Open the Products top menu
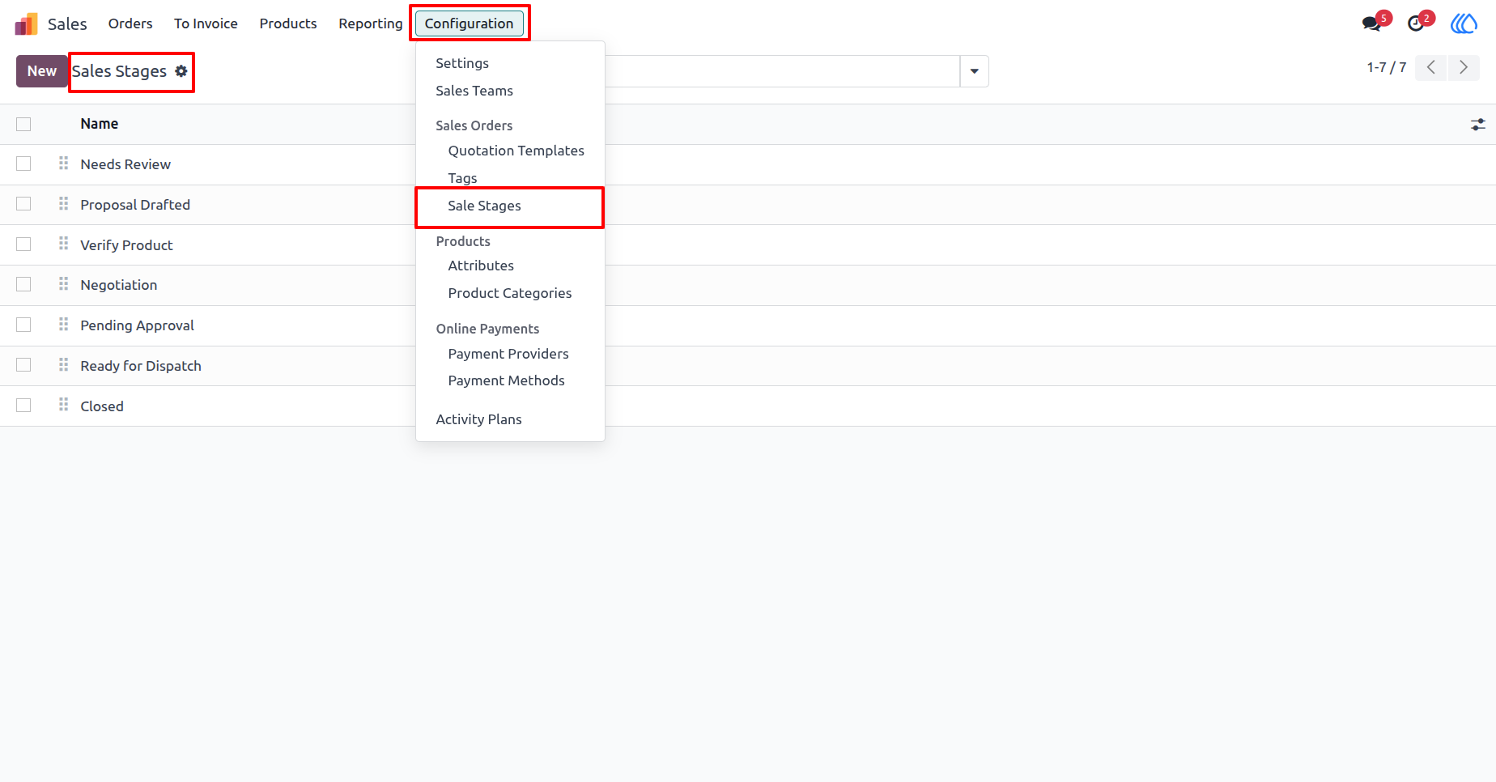 pos(288,23)
